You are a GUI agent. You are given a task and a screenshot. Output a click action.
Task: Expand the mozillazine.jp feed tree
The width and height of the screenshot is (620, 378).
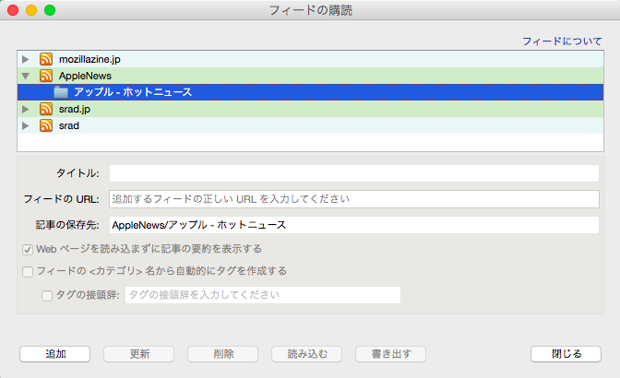tap(26, 59)
